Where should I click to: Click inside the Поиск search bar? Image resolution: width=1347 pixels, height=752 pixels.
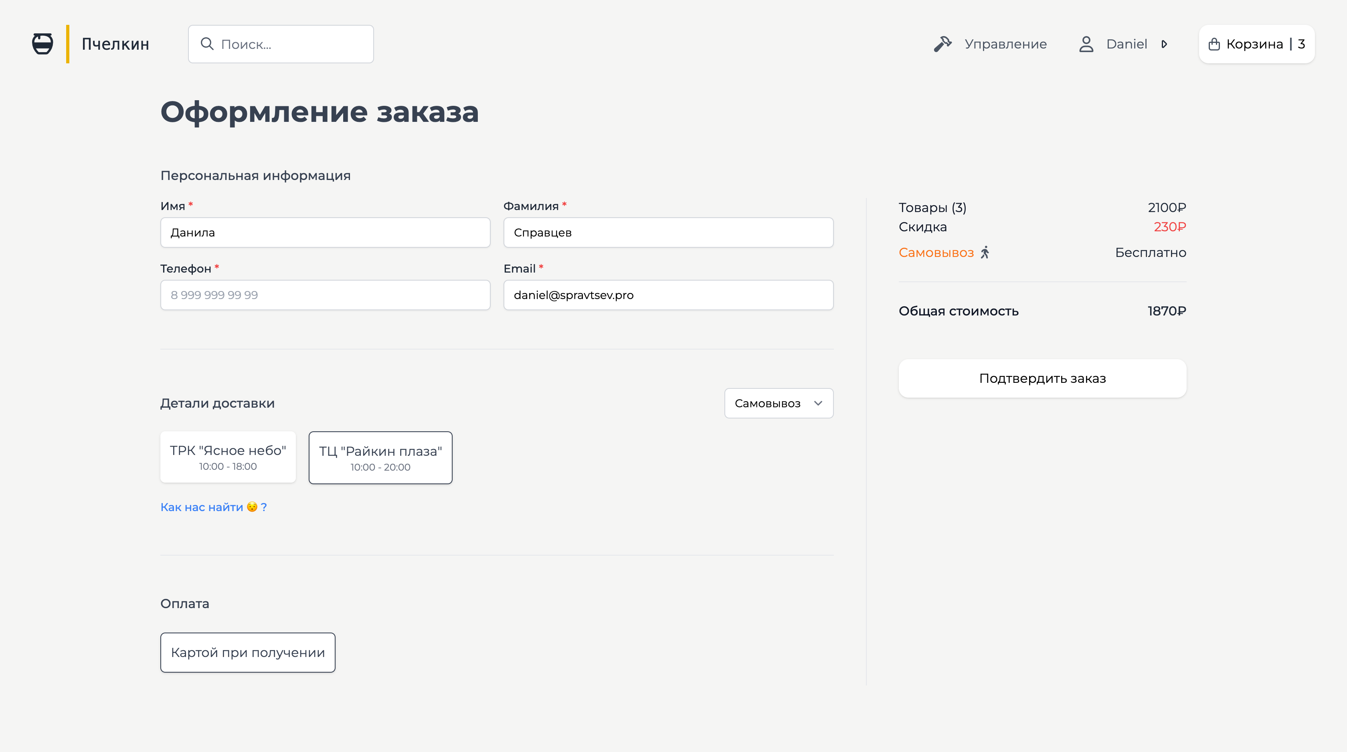click(x=280, y=44)
